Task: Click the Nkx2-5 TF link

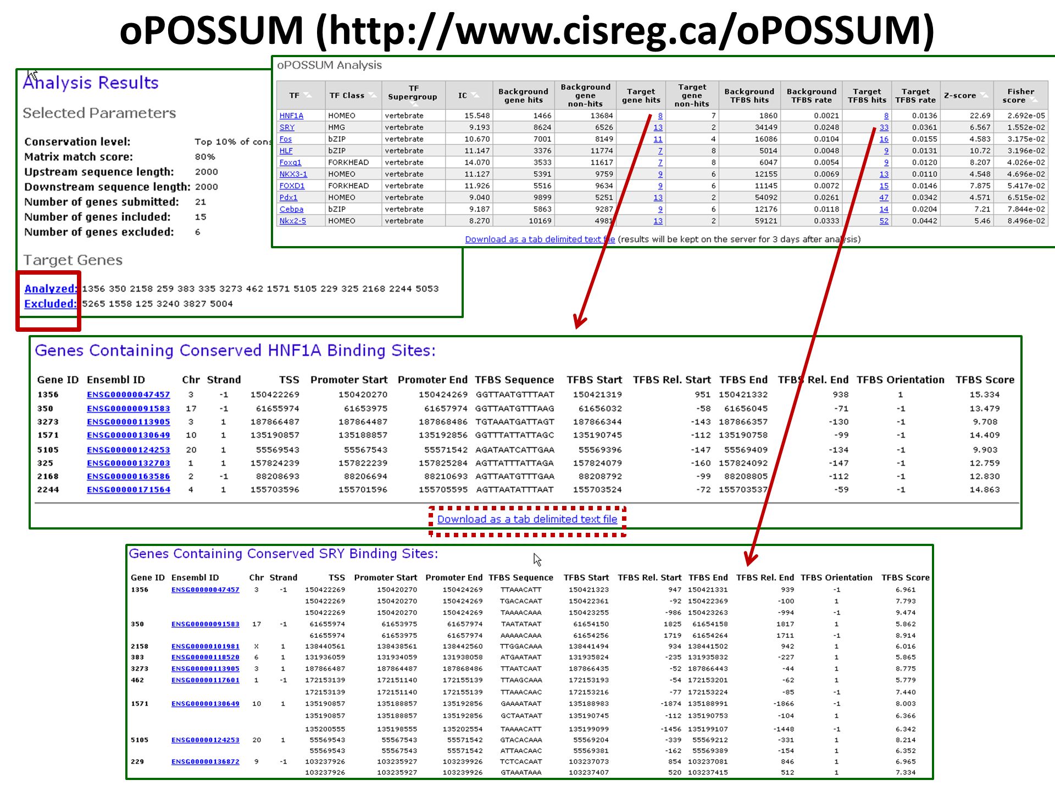Action: coord(292,221)
